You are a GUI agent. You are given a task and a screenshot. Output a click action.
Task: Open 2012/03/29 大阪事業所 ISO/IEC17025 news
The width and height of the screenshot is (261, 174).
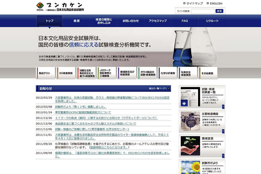112,99
